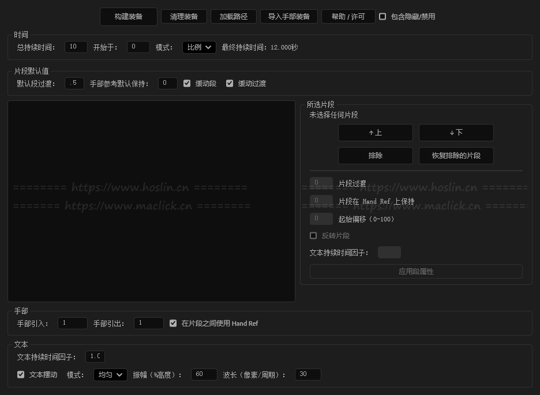
Task: Edit the 手部引出 field
Action: coord(148,323)
